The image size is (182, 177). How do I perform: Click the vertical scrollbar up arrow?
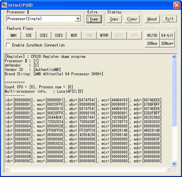pyautogui.click(x=174, y=57)
